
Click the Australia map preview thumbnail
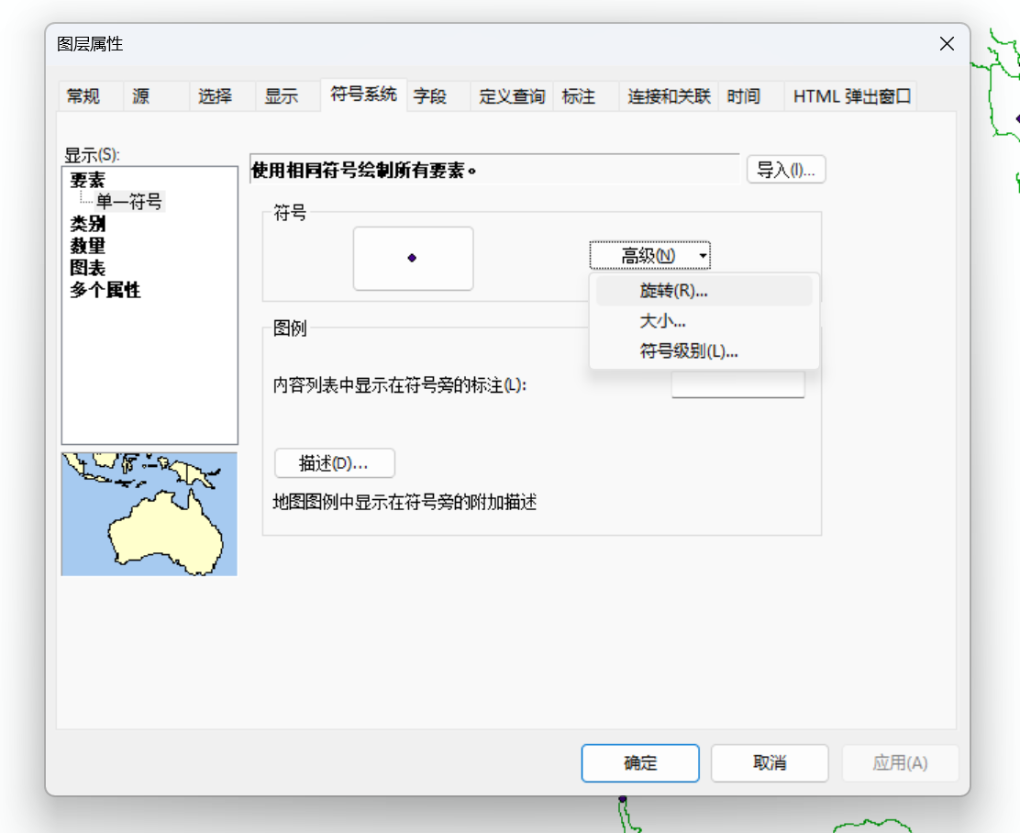pyautogui.click(x=149, y=514)
